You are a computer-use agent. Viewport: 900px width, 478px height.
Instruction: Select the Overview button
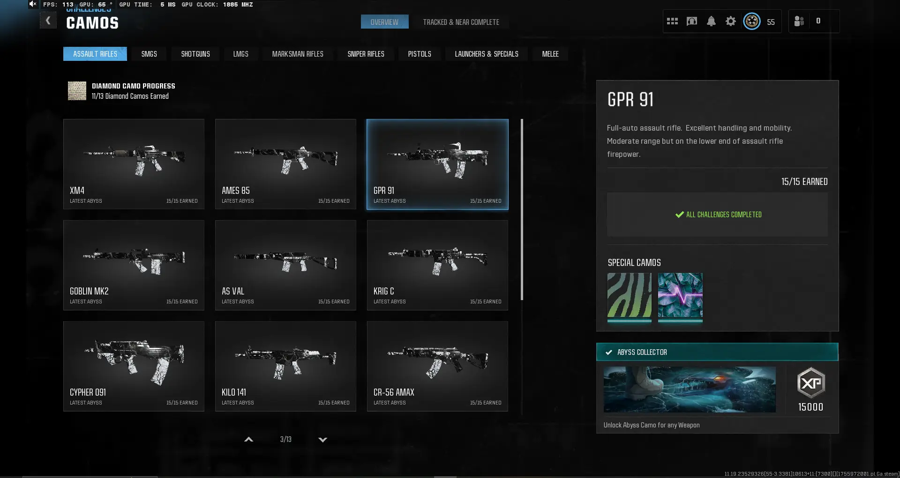384,22
